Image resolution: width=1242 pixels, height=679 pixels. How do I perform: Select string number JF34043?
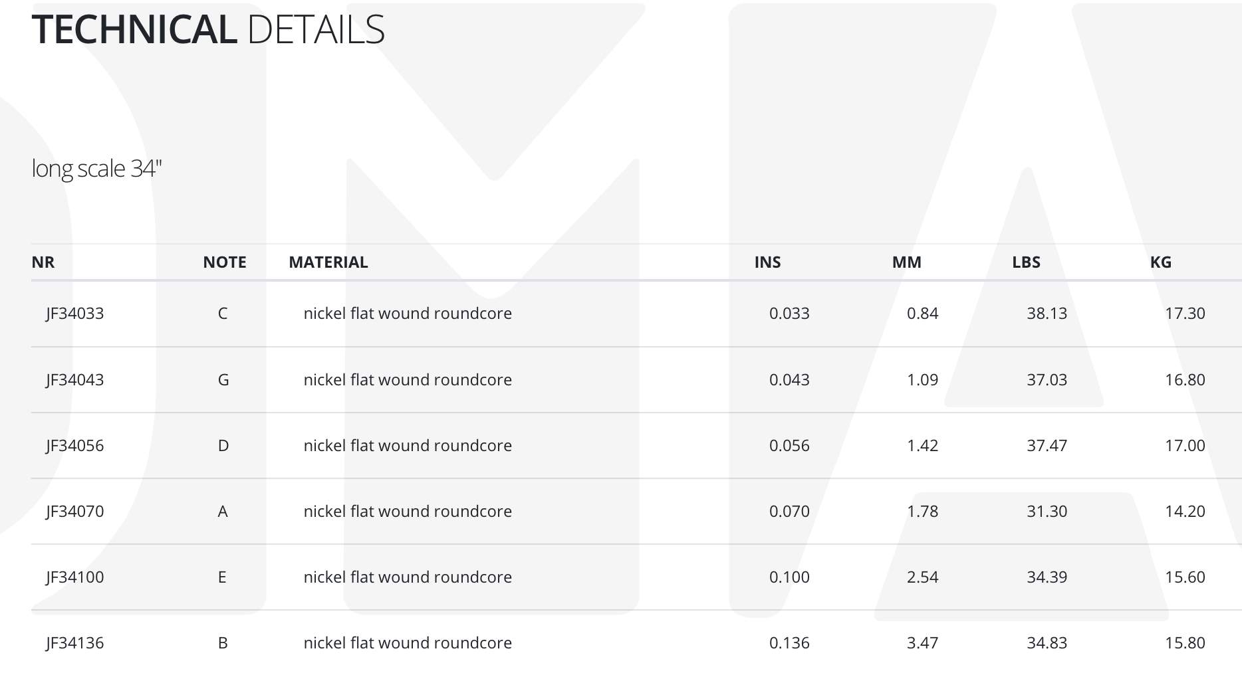(x=75, y=379)
